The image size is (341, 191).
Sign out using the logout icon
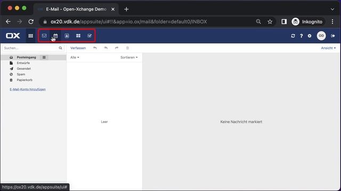(x=332, y=36)
